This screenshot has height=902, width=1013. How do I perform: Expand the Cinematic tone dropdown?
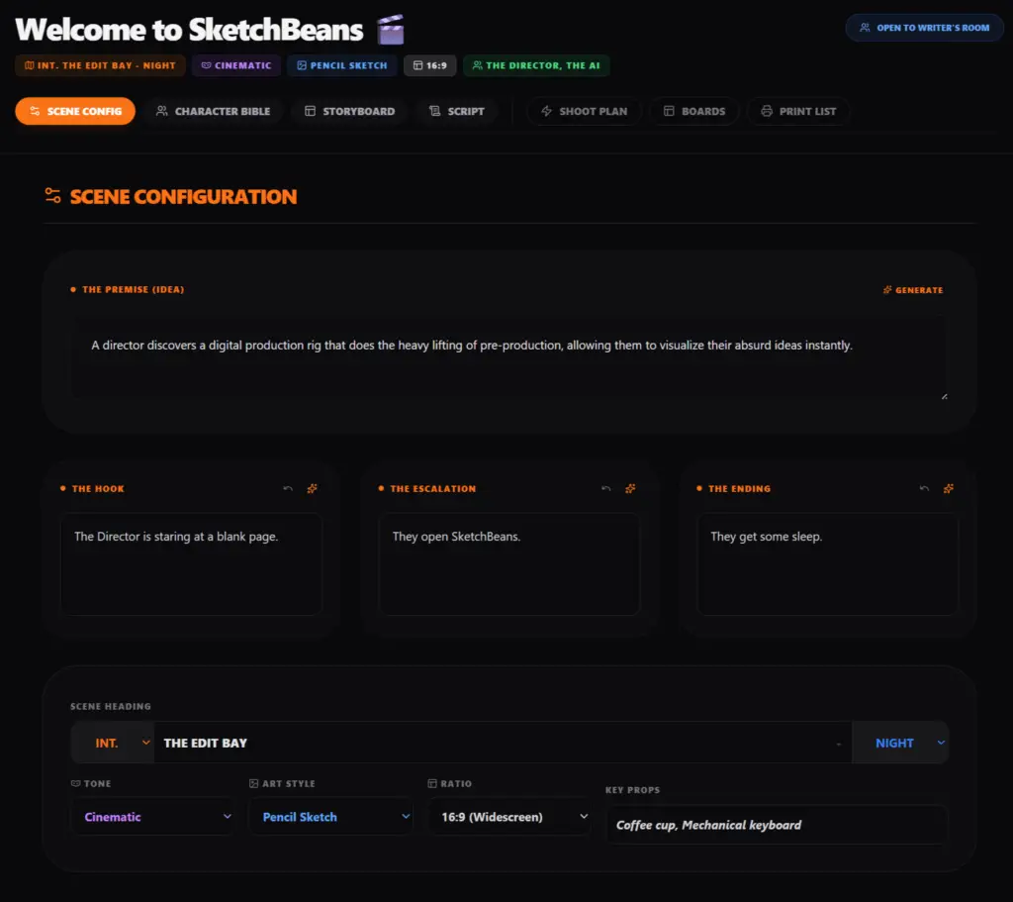[153, 817]
